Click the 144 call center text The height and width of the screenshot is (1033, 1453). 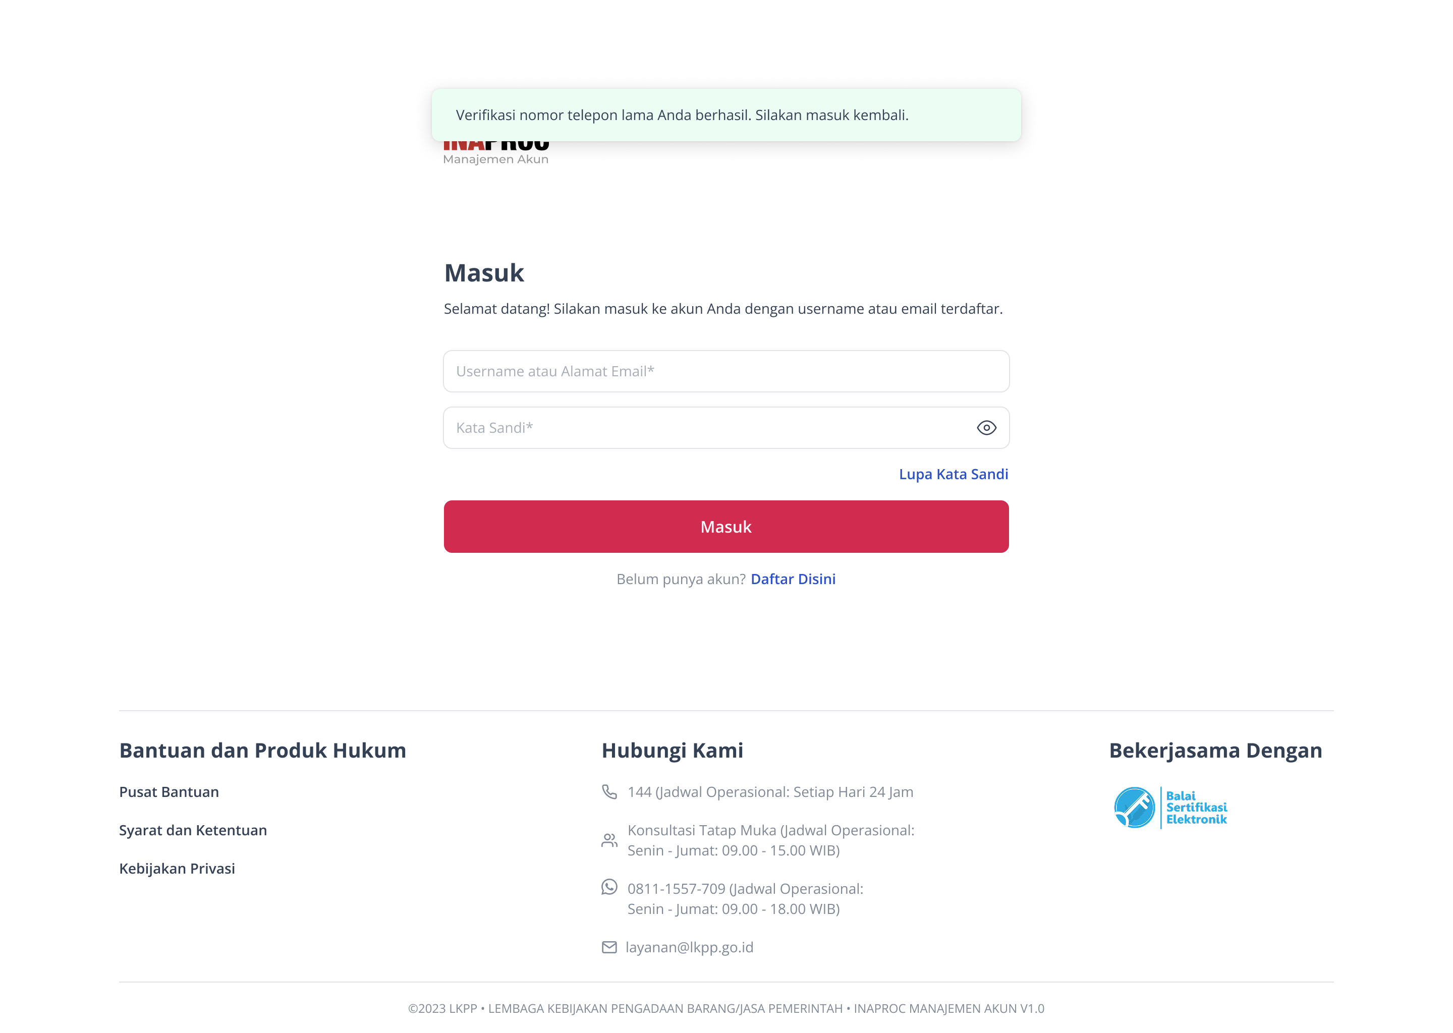point(770,792)
